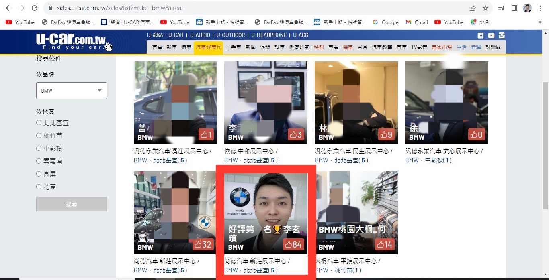This screenshot has width=549, height=280.
Task: Open the 徹底研究 nav item
Action: (x=299, y=47)
